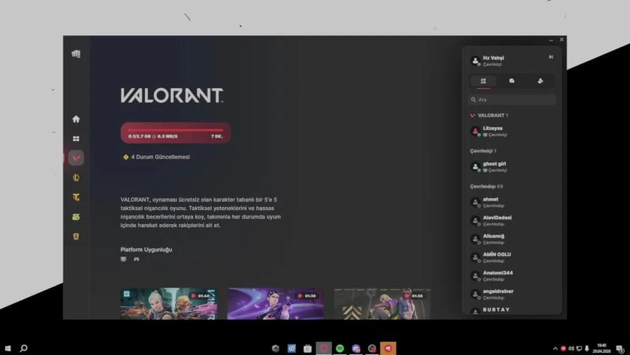Viewport: 630px width, 355px height.
Task: Open Spotify from the taskbar
Action: coord(340,349)
